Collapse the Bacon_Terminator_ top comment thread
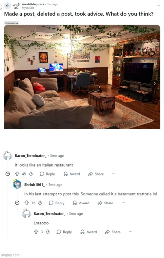Screen dimensions: 164x258 coord(8,174)
